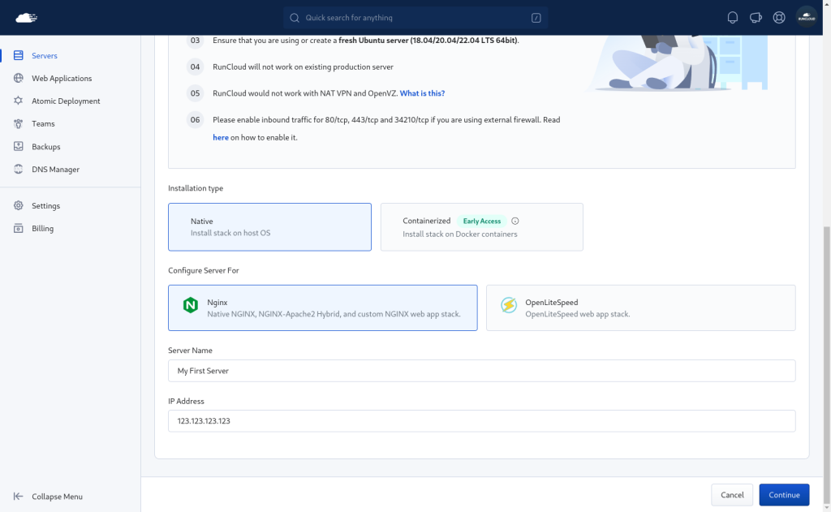Select Containerized installation type

click(x=481, y=227)
